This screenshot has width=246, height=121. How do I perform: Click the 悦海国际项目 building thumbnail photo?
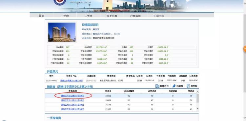pos(62,32)
